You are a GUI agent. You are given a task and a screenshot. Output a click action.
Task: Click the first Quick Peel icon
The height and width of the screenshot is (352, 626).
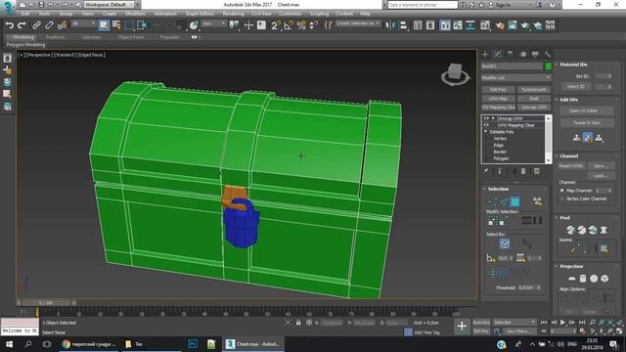coord(571,230)
